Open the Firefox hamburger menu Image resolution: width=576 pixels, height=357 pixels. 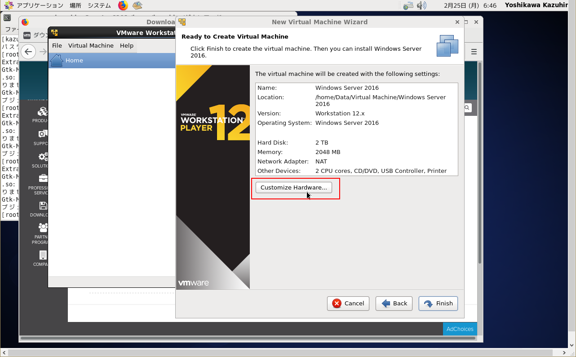click(x=474, y=52)
